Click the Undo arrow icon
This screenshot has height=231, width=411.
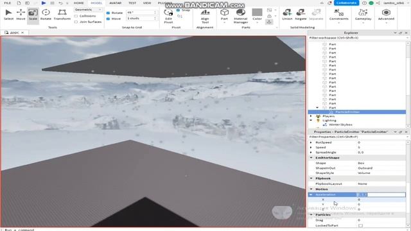(60, 3)
